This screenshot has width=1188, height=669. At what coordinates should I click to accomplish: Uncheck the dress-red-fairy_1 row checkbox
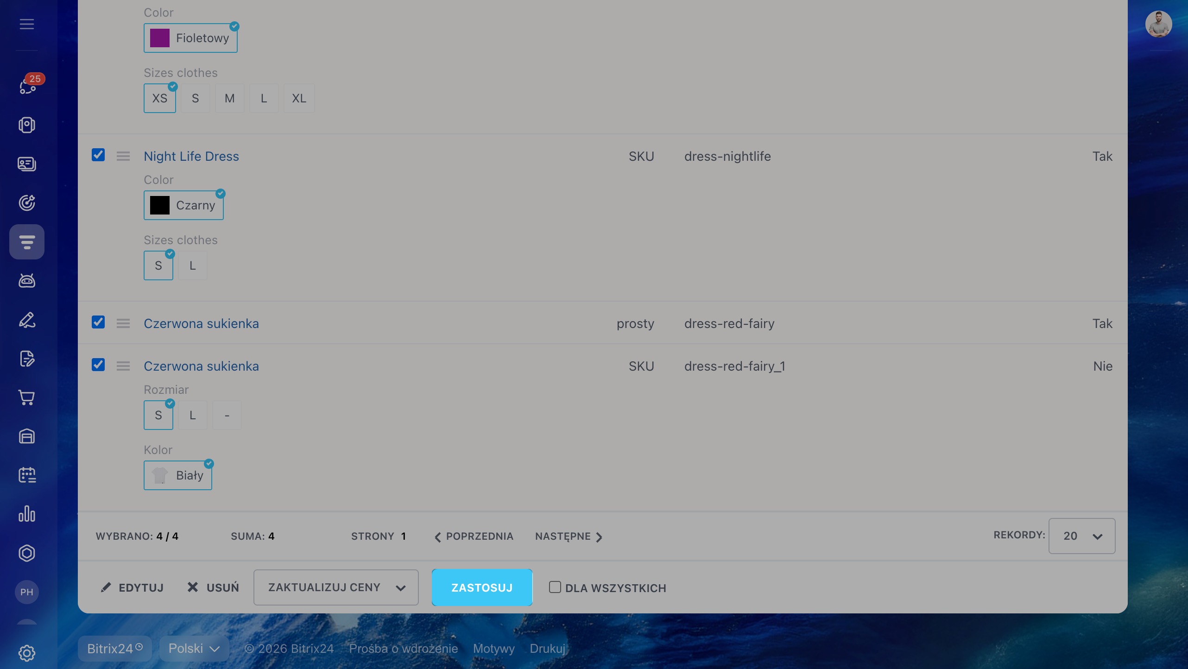[98, 365]
